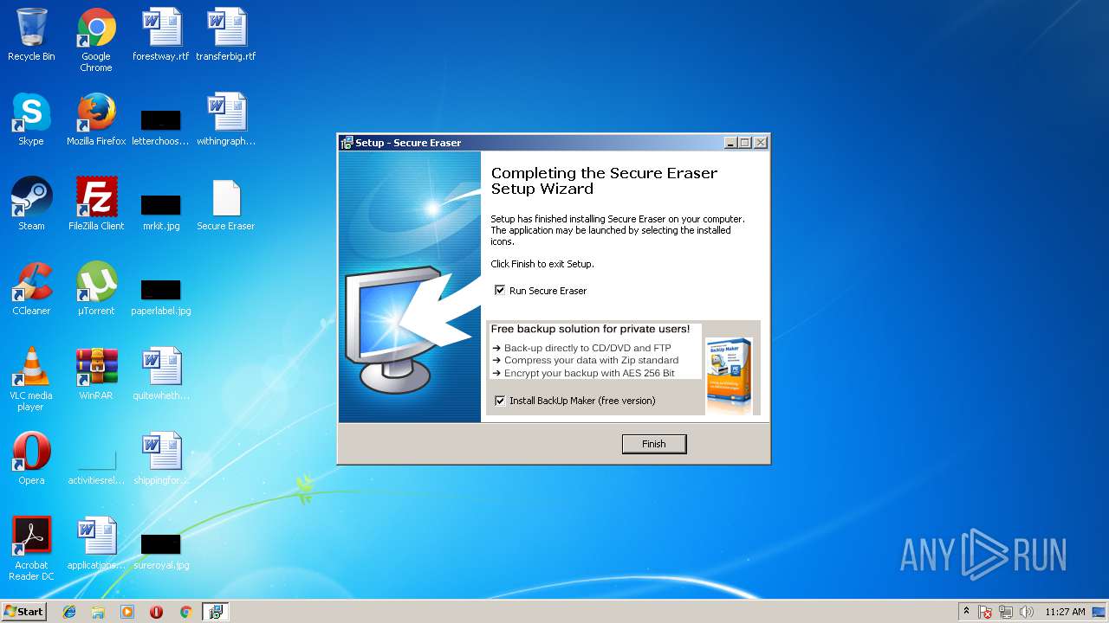
Task: Minimize the Setup - Secure Eraser window
Action: tap(730, 143)
